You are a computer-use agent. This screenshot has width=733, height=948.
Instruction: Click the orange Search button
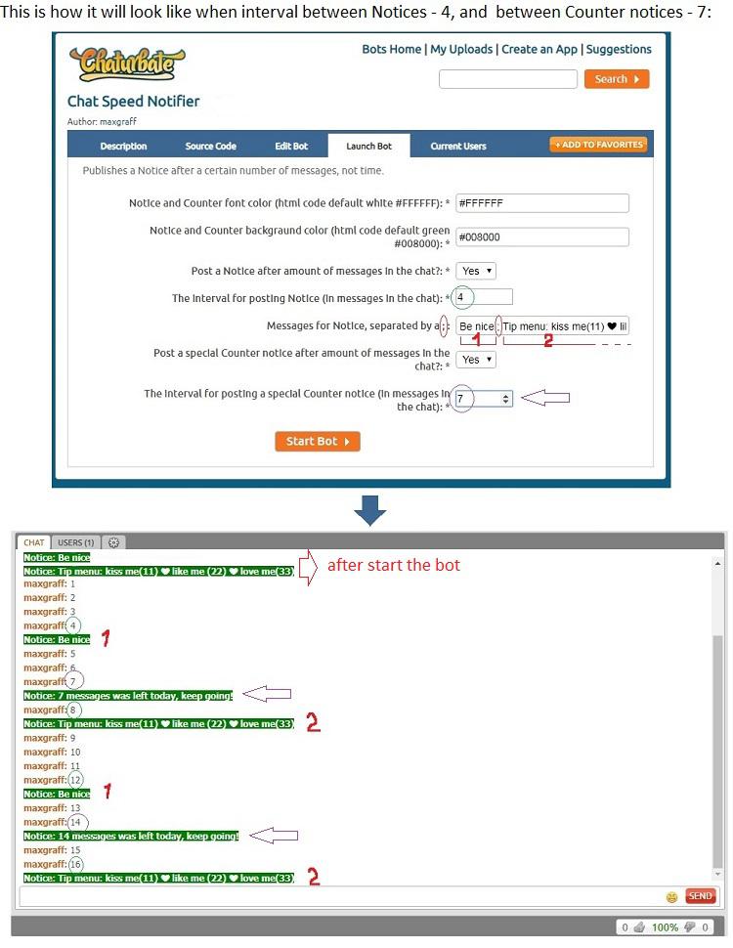[x=617, y=79]
